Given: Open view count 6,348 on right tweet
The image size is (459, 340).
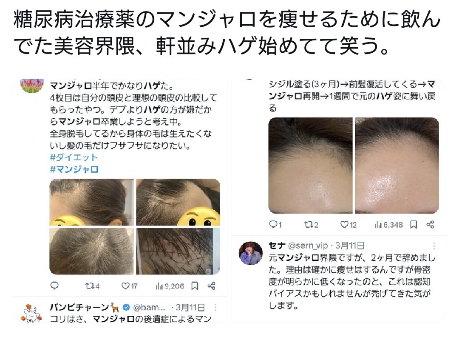Looking at the screenshot, I should point(389,225).
